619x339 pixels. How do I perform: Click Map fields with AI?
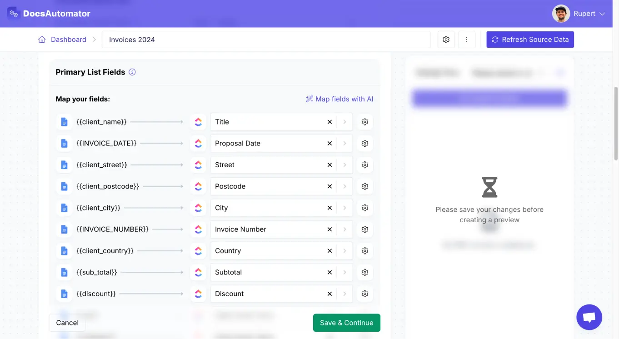pos(344,99)
